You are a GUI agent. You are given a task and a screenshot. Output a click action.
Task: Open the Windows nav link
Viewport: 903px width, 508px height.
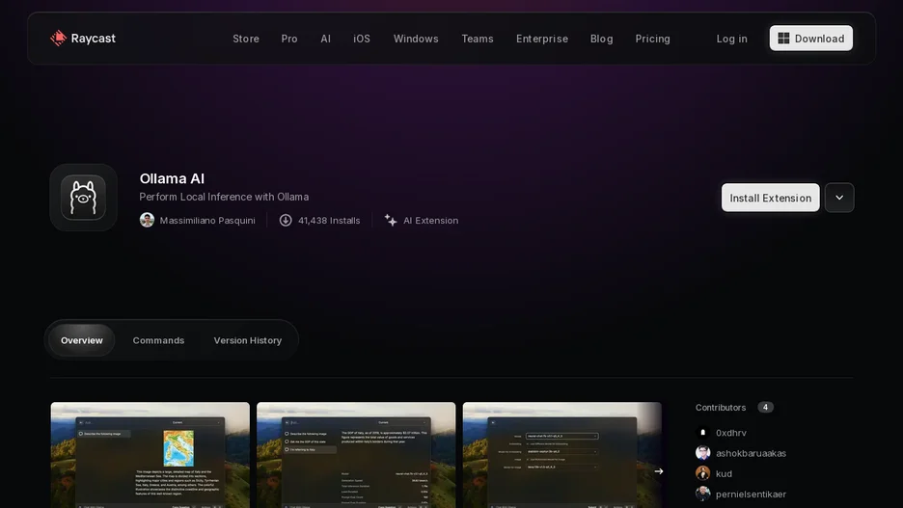(x=416, y=39)
